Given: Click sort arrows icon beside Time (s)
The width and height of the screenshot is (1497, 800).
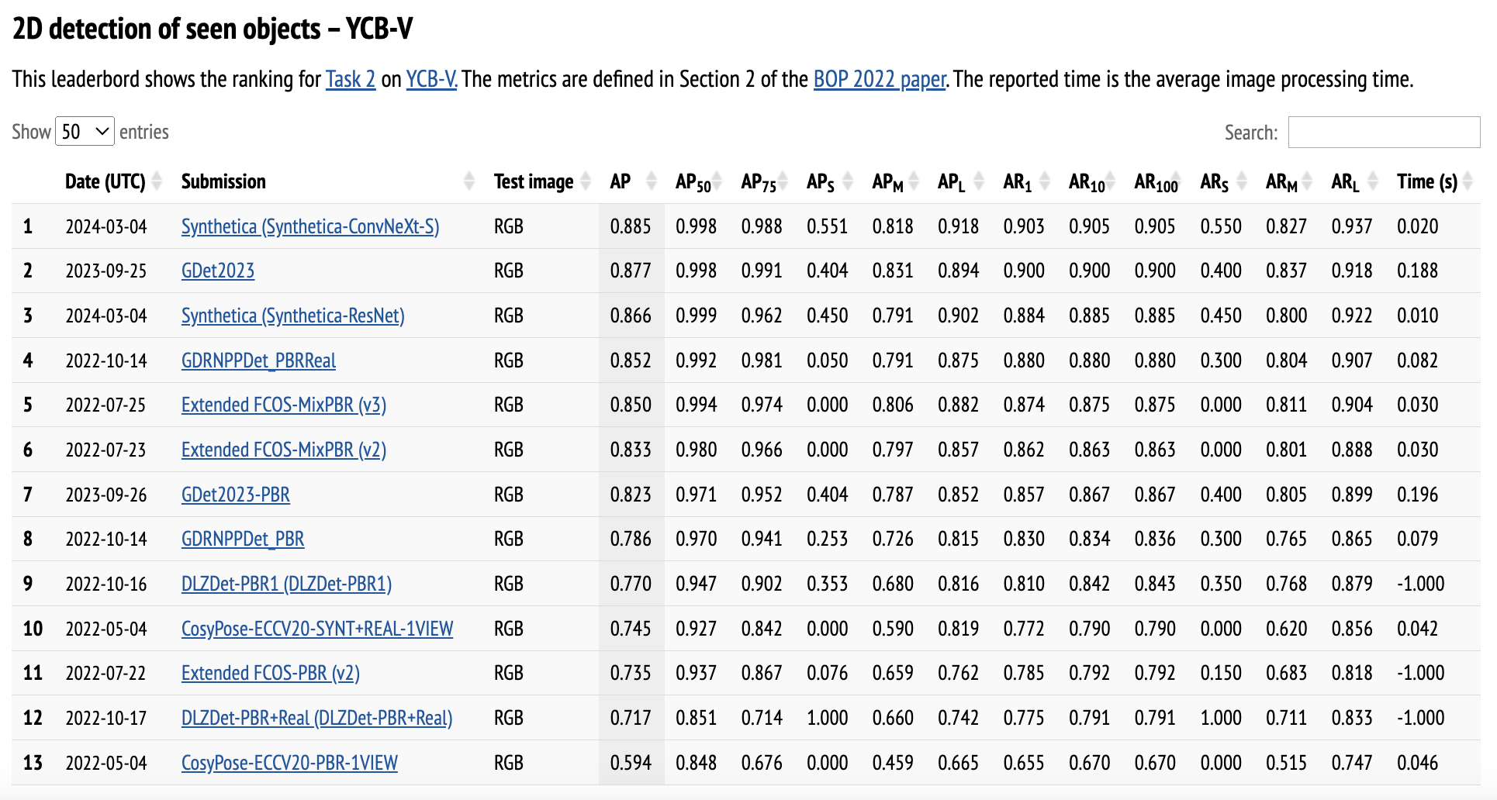Looking at the screenshot, I should (1467, 181).
